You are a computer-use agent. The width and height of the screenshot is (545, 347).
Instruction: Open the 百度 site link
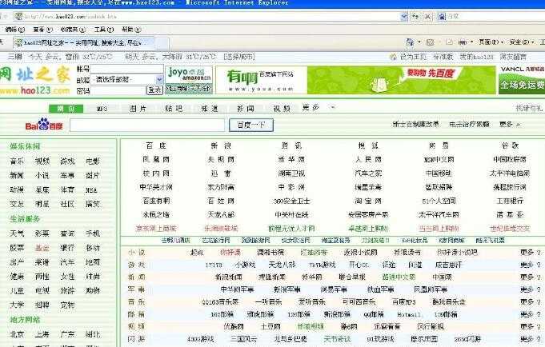(x=156, y=146)
